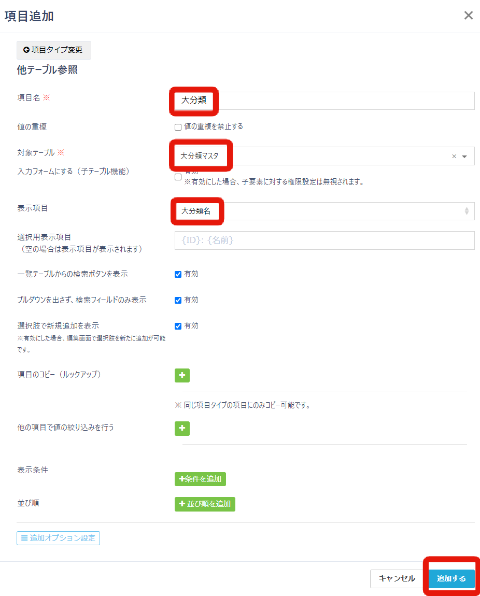The height and width of the screenshot is (596, 480).
Task: Toggle 入力フォームにする (子テーブル機能) checkbox
Action: click(x=178, y=177)
